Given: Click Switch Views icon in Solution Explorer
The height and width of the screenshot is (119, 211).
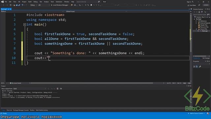Looking at the screenshot, I should click(x=202, y=12).
